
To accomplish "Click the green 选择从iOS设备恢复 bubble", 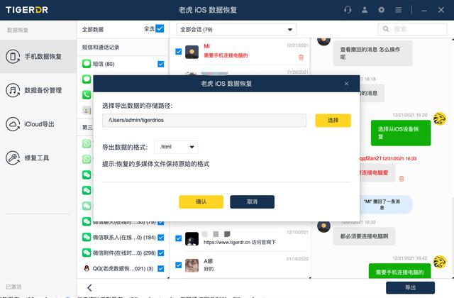I will pyautogui.click(x=401, y=133).
